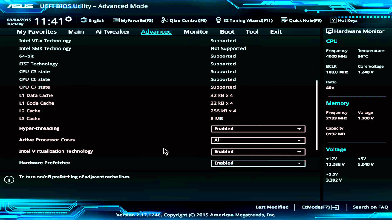This screenshot has width=392, height=220.
Task: Select the Active Processor Cores label
Action: [47, 140]
